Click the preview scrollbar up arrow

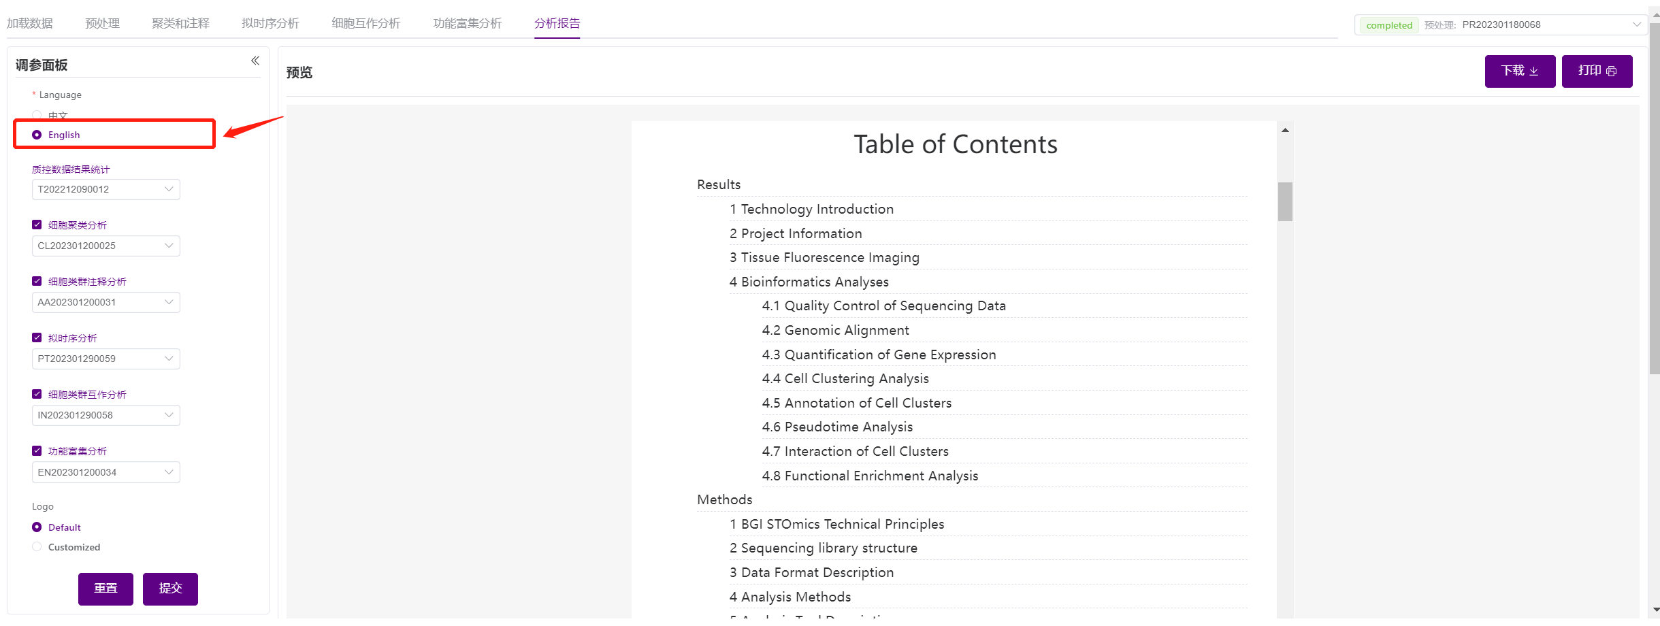point(1285,130)
